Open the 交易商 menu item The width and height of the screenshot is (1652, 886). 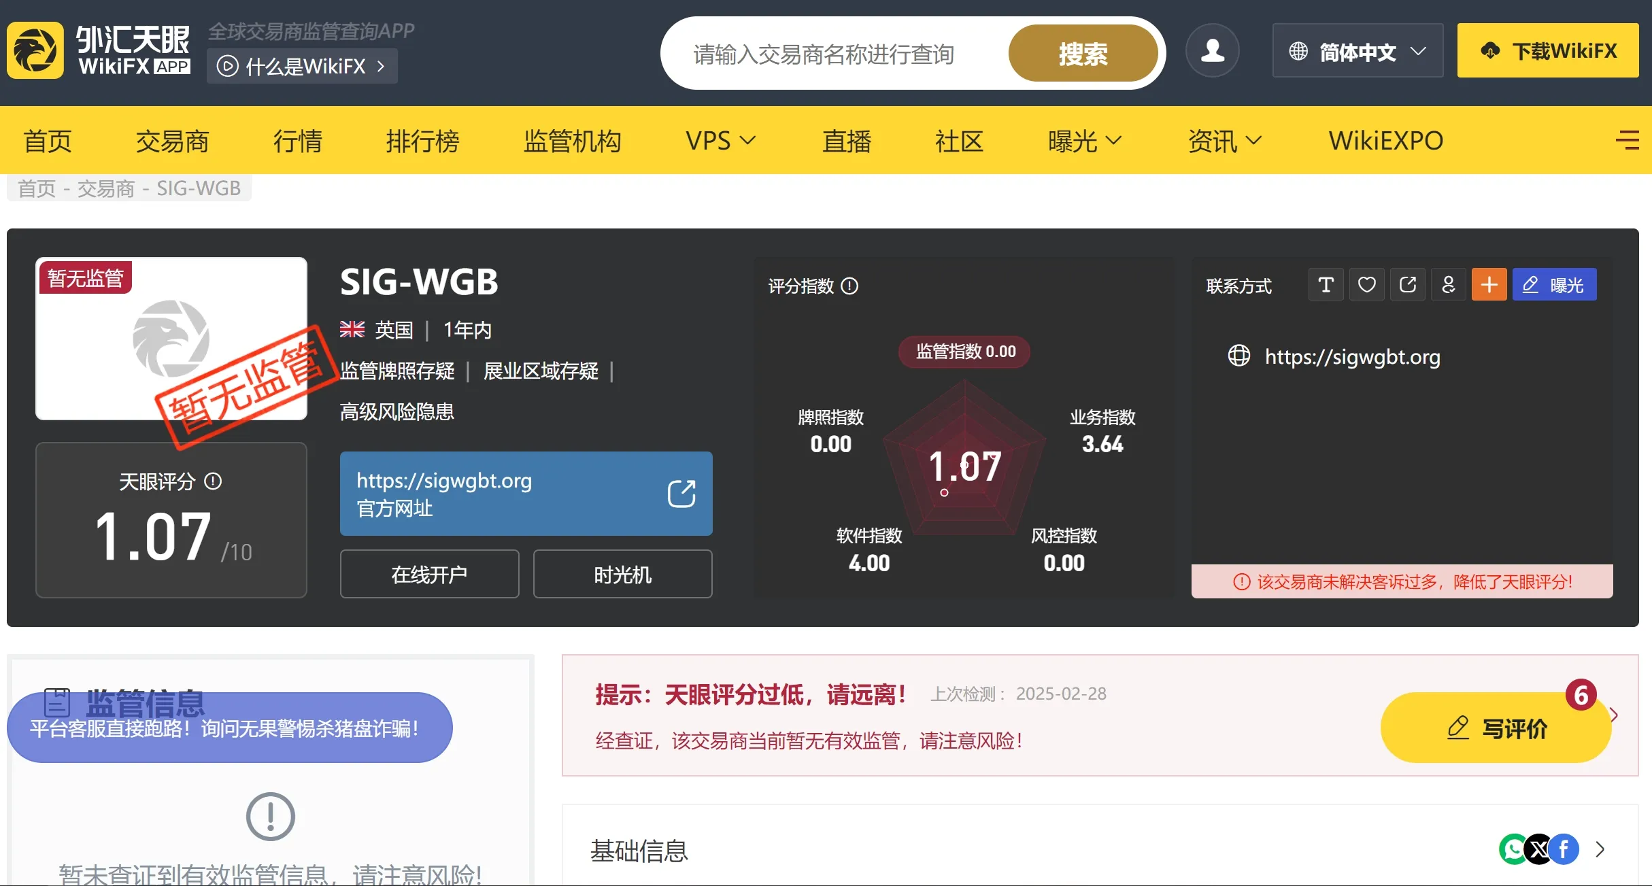click(172, 141)
